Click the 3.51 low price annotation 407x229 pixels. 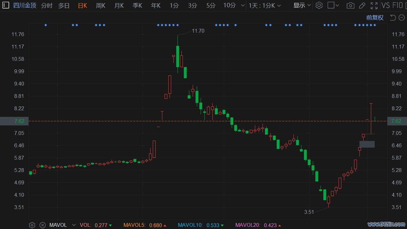(309, 212)
